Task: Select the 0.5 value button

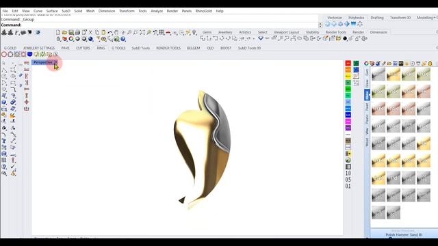Action: point(348,179)
